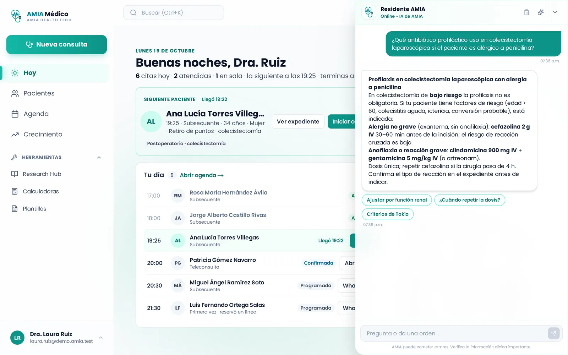Click the document icon beside Plantillas
The image size is (568, 355).
(x=15, y=209)
